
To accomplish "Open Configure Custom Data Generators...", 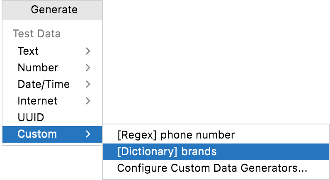I will [x=216, y=168].
